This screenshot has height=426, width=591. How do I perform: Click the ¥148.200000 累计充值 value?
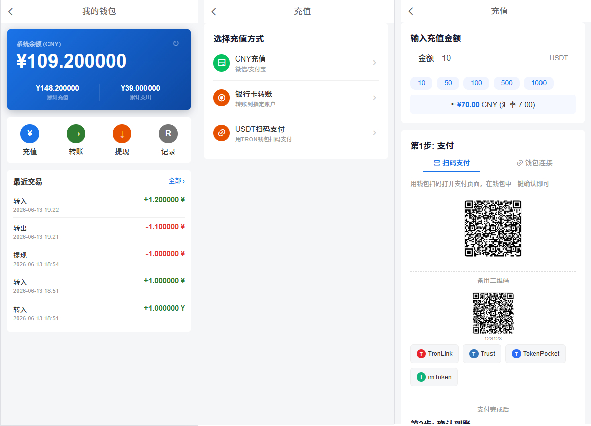pos(57,88)
